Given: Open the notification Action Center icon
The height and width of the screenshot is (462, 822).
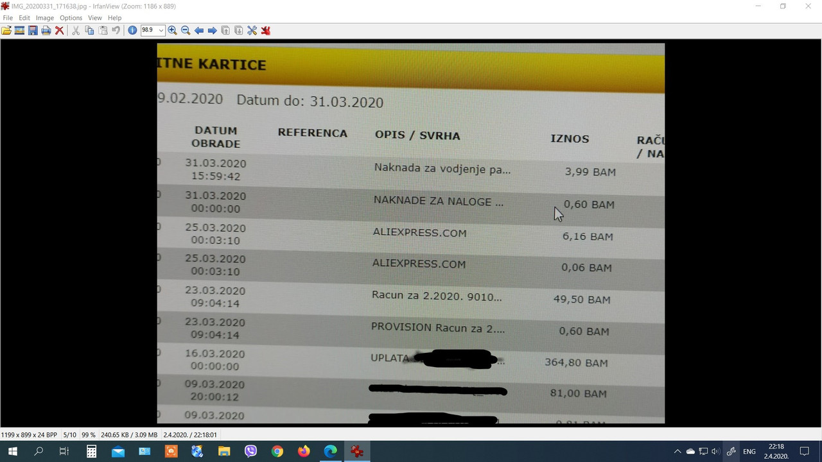Looking at the screenshot, I should click(x=805, y=452).
